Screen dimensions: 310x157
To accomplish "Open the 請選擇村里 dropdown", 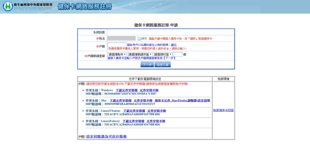I will click(x=162, y=55).
